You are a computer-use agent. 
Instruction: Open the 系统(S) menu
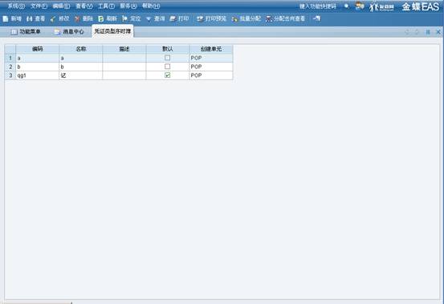(x=16, y=6)
